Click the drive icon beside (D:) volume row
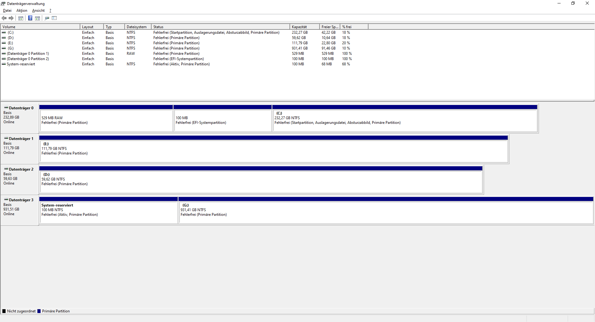Screen dimensions: 595x322 click(4, 38)
